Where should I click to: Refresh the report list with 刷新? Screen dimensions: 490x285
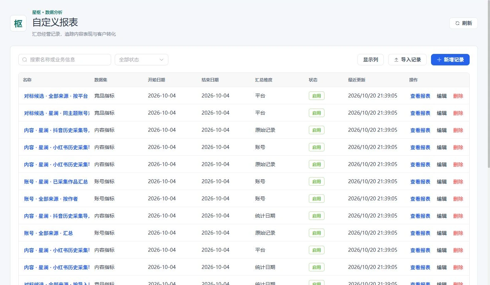coord(463,23)
